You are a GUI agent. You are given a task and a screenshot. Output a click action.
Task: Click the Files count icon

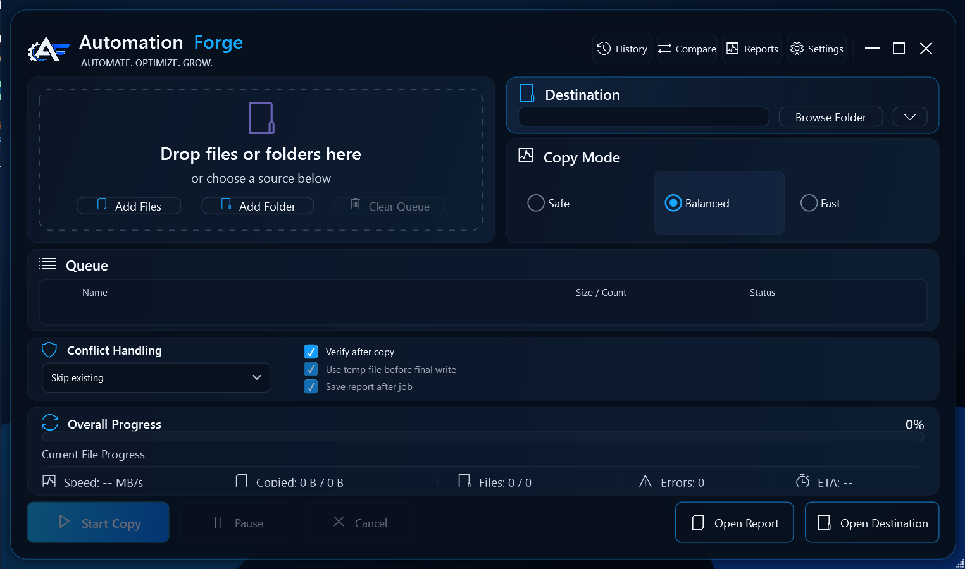tap(464, 481)
